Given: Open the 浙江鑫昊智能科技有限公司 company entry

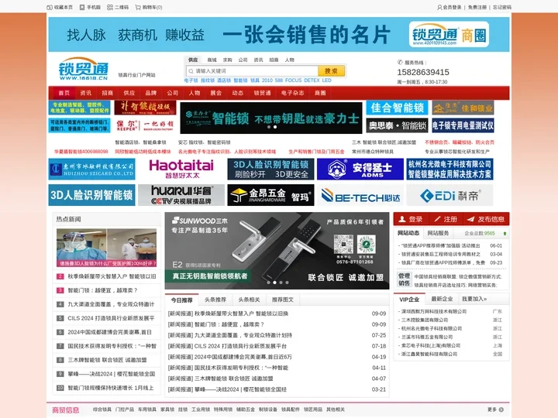Looking at the screenshot, I should (429, 354).
